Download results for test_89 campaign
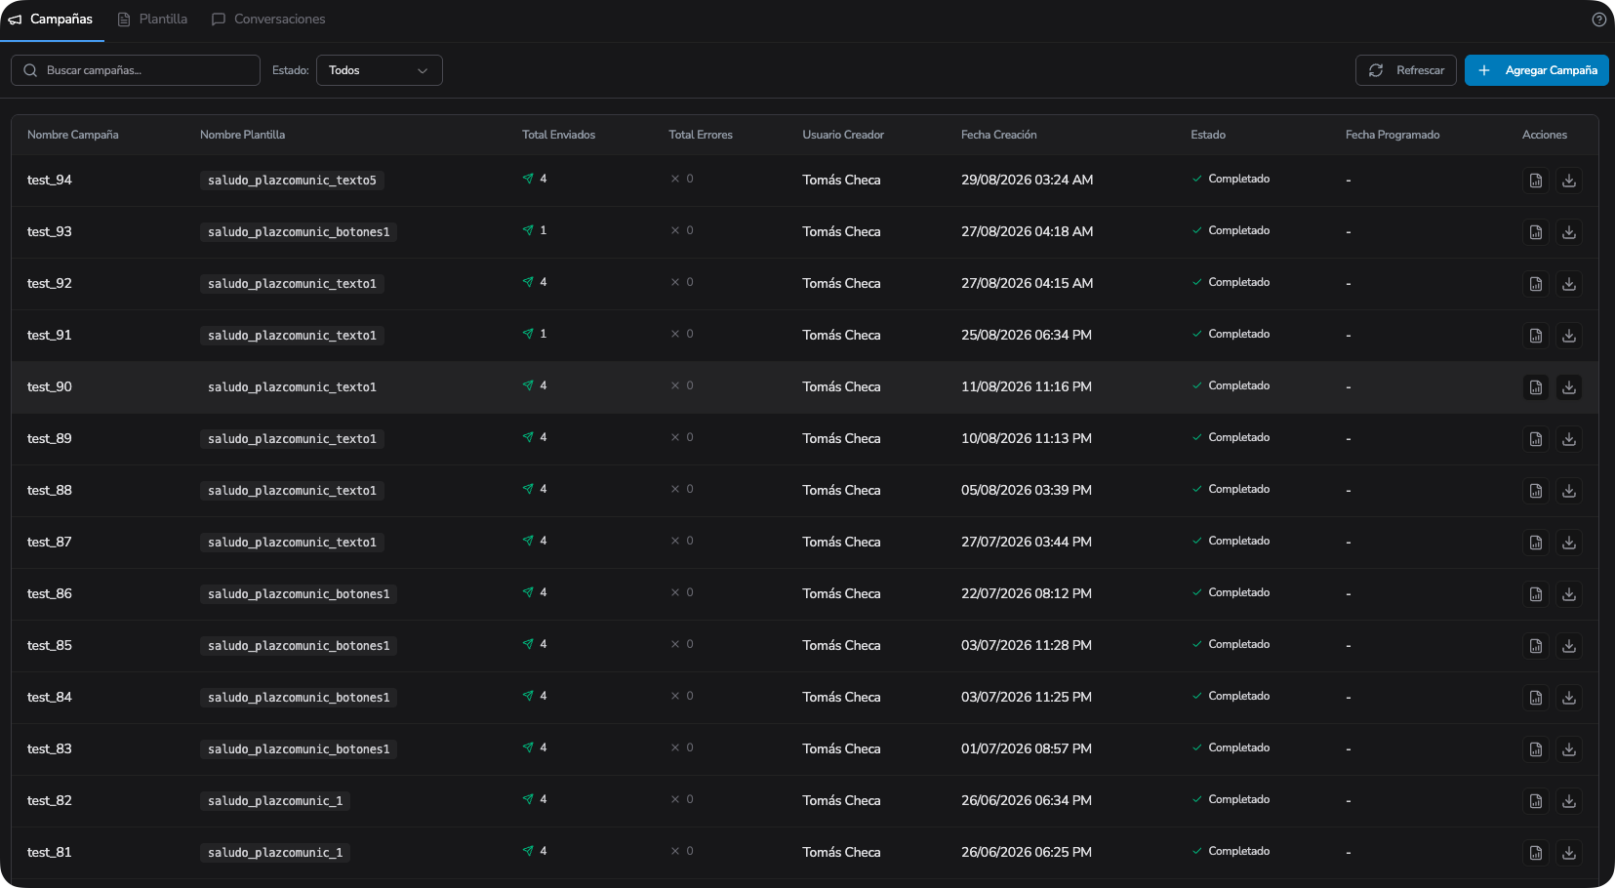The width and height of the screenshot is (1615, 888). tap(1569, 439)
